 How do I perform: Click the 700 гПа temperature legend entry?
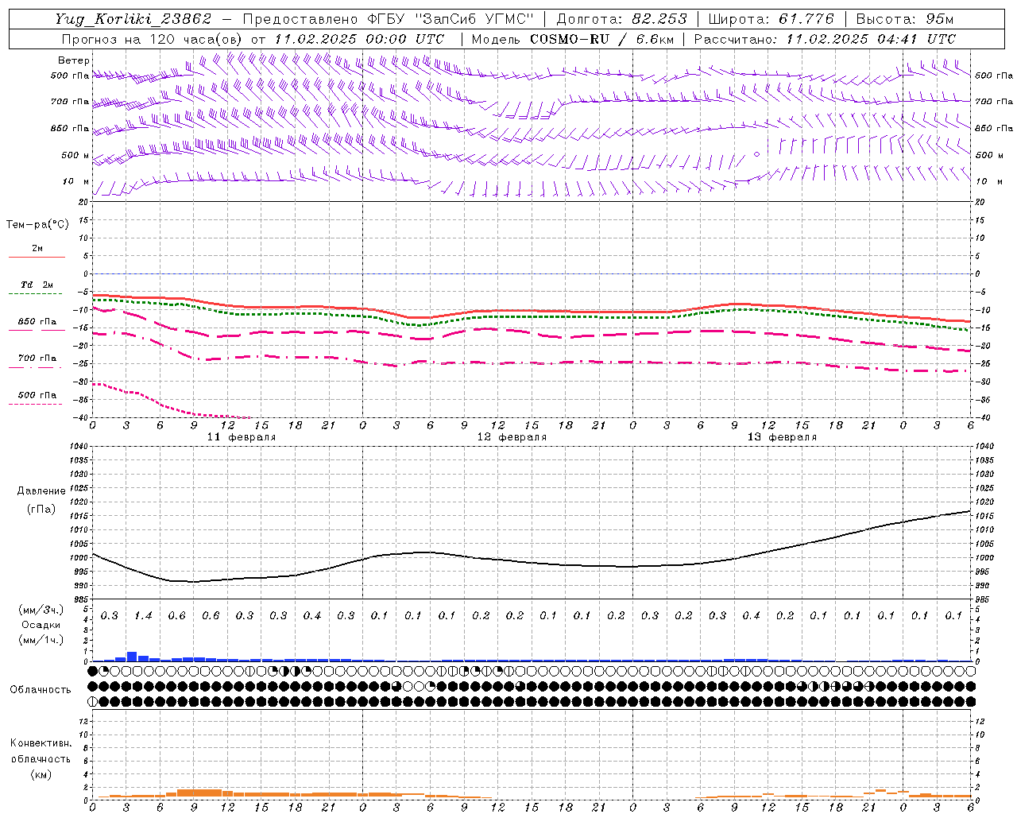(37, 358)
